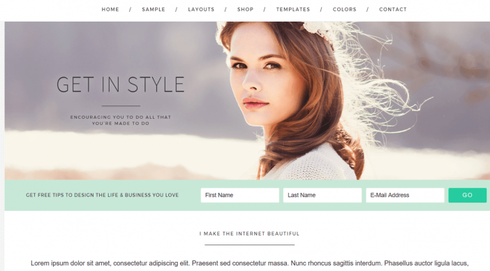The width and height of the screenshot is (490, 271).
Task: Go to the SAMPLE menu item
Action: pyautogui.click(x=154, y=9)
